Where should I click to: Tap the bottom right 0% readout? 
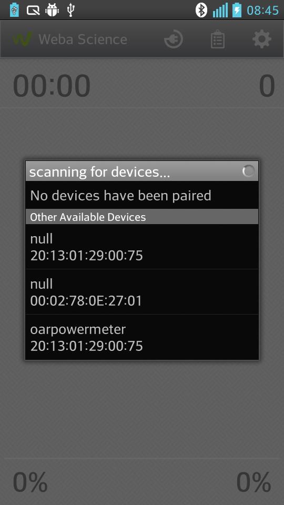coord(253,482)
